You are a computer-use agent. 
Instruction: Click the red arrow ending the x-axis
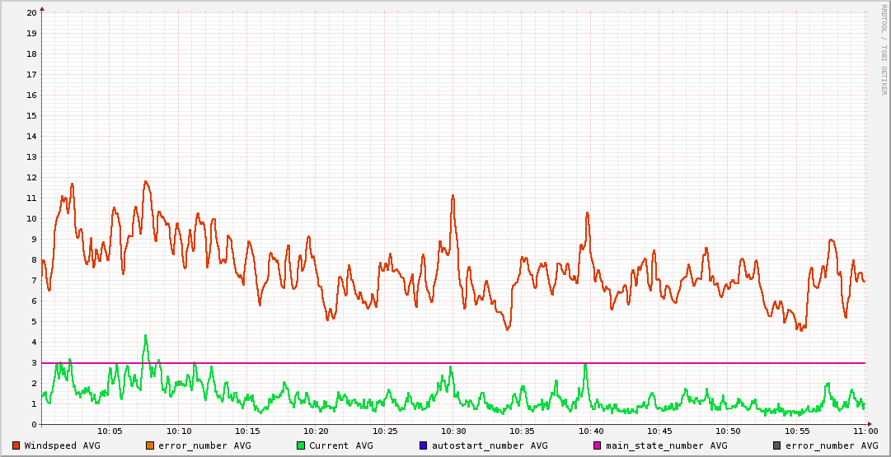(870, 425)
